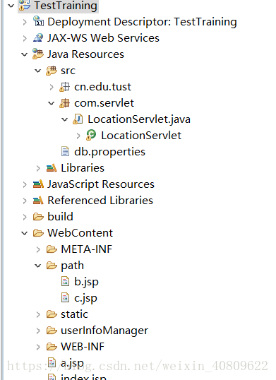Screen dimensions: 276x380
Task: Click the LocationServlet.java file icon
Action: coord(78,119)
